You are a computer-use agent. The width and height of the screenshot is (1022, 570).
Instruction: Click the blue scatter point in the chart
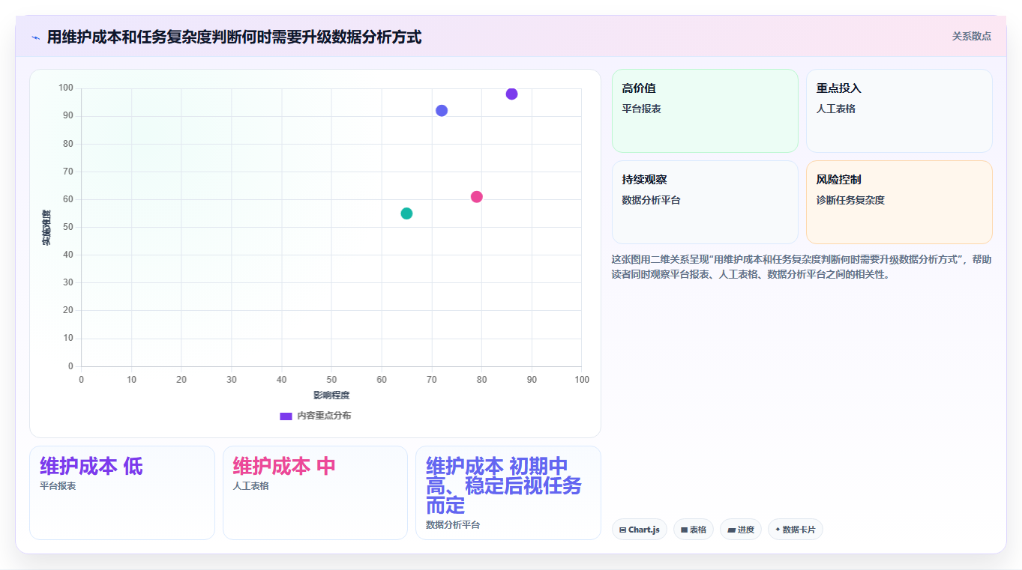click(442, 111)
